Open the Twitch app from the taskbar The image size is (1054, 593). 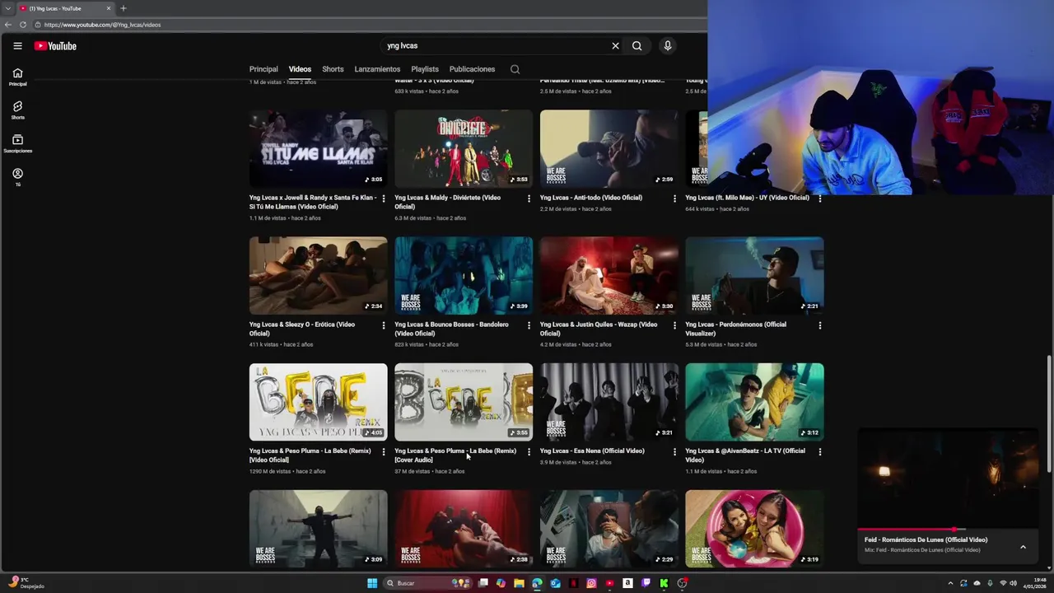(x=646, y=583)
